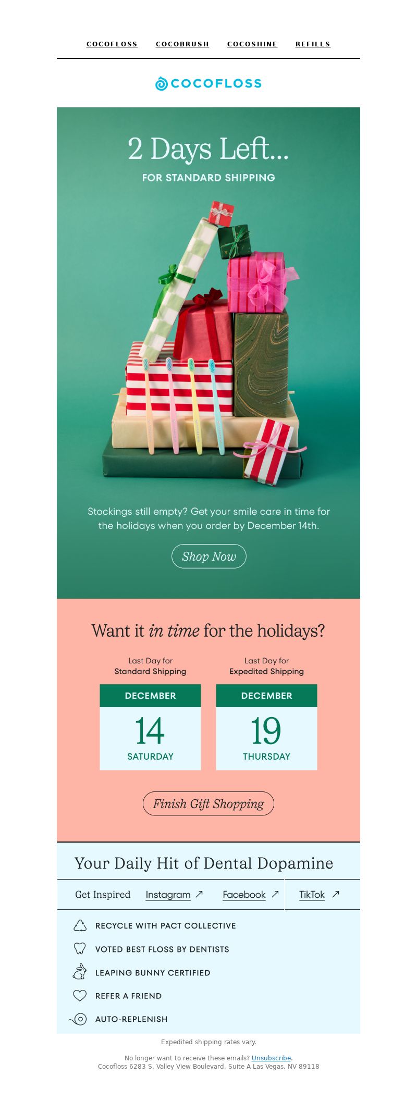Screen dimensions: 417x1101
Task: Click the floss spool Auto-Replenish icon
Action: click(x=78, y=1019)
